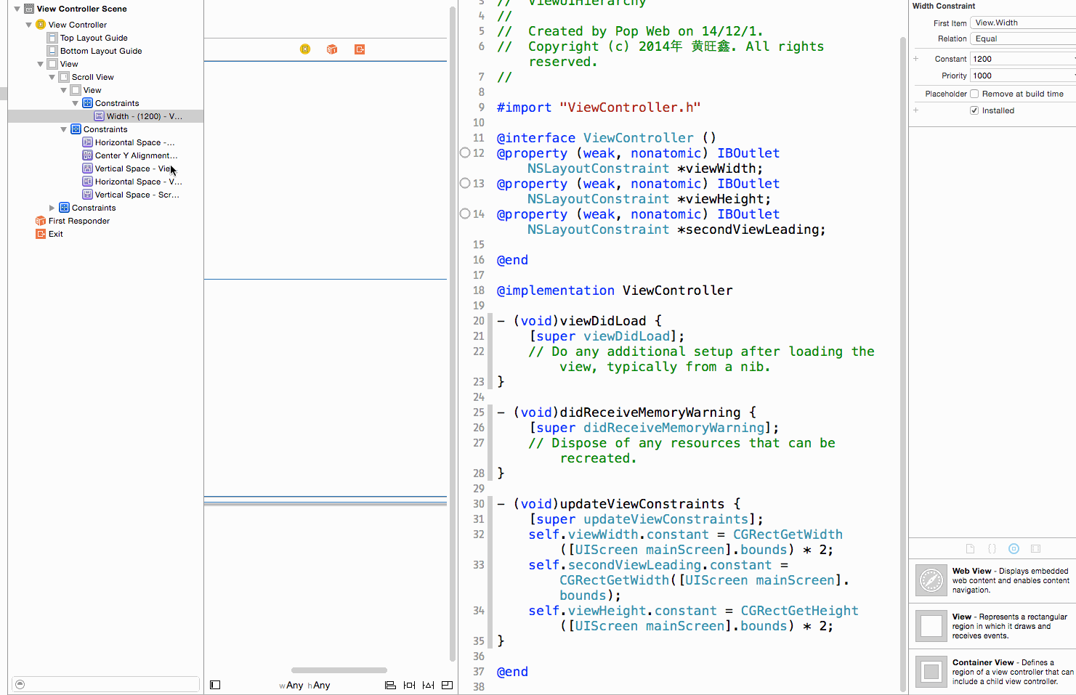
Task: Open the File Template library tab
Action: 970,549
